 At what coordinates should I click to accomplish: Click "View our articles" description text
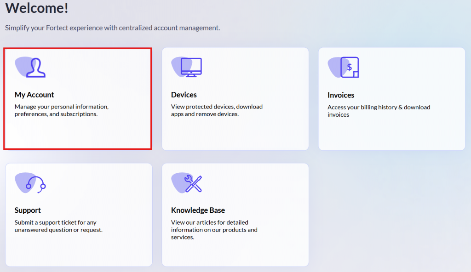pos(214,230)
